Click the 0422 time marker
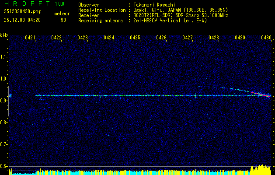The height and width of the screenshot is (175, 275). click(56, 38)
